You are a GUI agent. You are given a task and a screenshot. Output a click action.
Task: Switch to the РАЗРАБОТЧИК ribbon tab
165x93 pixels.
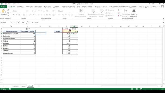[x=87, y=7]
